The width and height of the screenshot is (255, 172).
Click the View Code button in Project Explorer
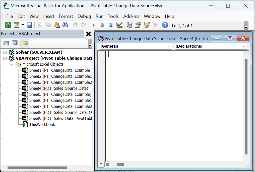point(6,43)
